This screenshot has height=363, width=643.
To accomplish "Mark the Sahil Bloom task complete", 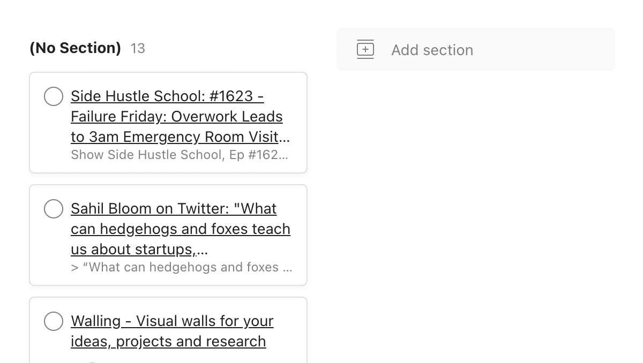I will [x=54, y=209].
